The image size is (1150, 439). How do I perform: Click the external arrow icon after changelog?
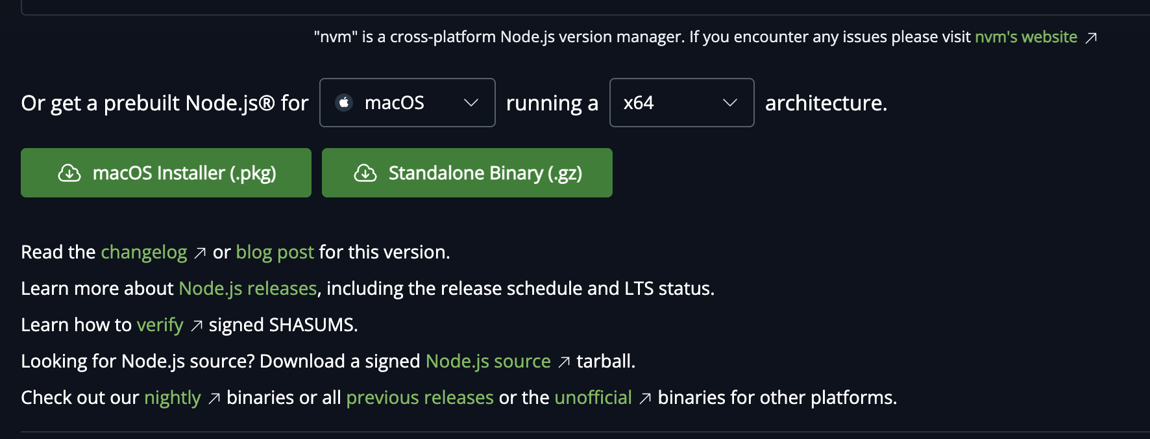pos(201,253)
